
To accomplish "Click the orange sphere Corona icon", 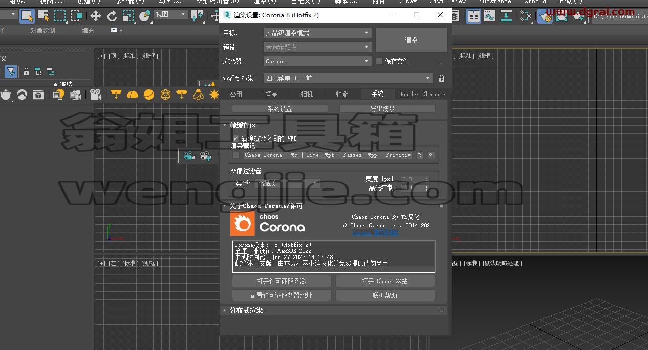I will 149,95.
